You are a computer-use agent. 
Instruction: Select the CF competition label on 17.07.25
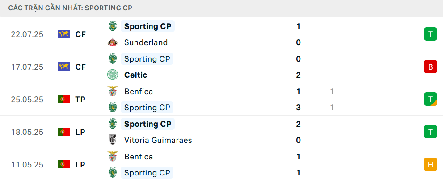click(x=80, y=67)
